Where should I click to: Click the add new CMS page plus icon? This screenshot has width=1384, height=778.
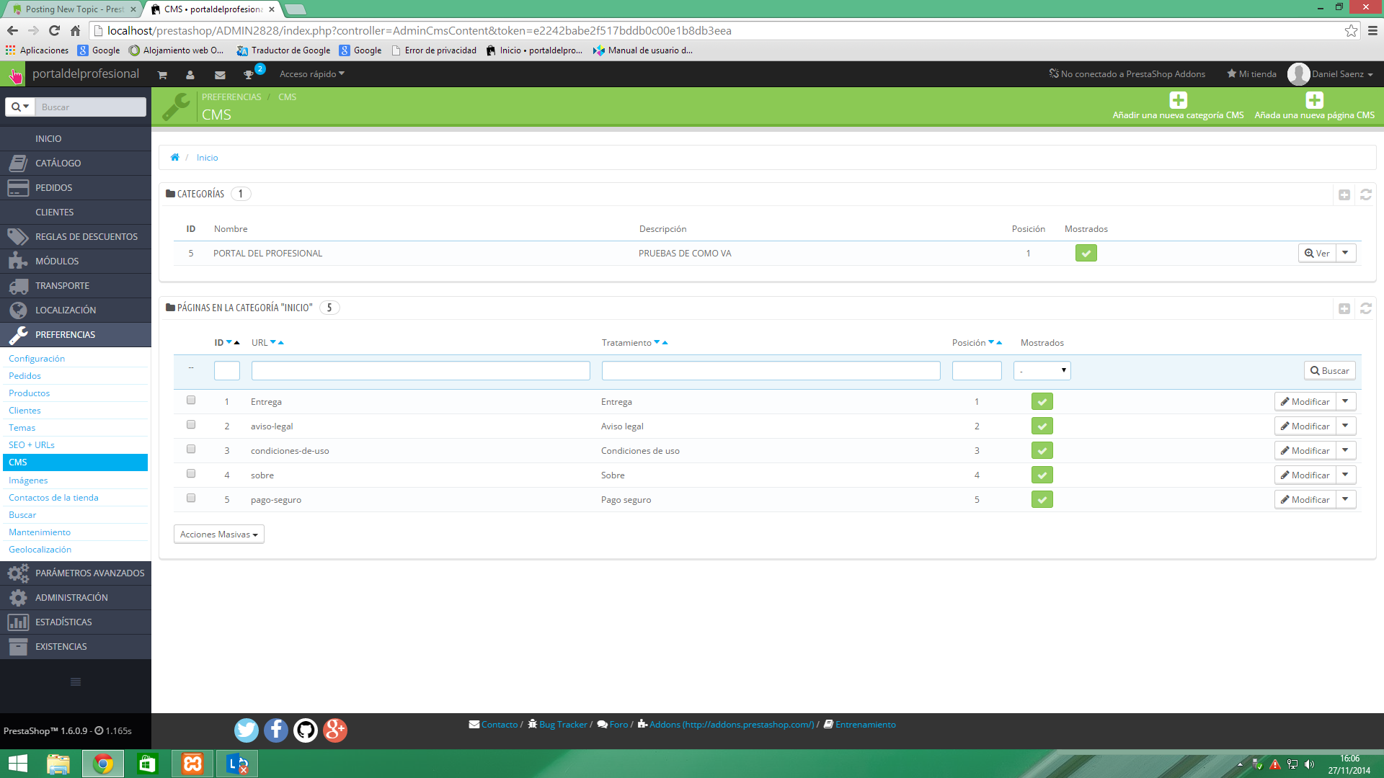coord(1314,100)
